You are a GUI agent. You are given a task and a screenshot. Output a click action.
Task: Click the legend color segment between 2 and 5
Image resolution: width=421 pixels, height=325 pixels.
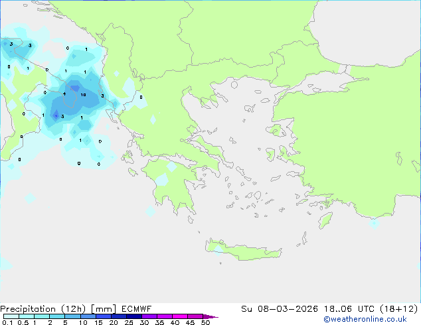(x=57, y=316)
